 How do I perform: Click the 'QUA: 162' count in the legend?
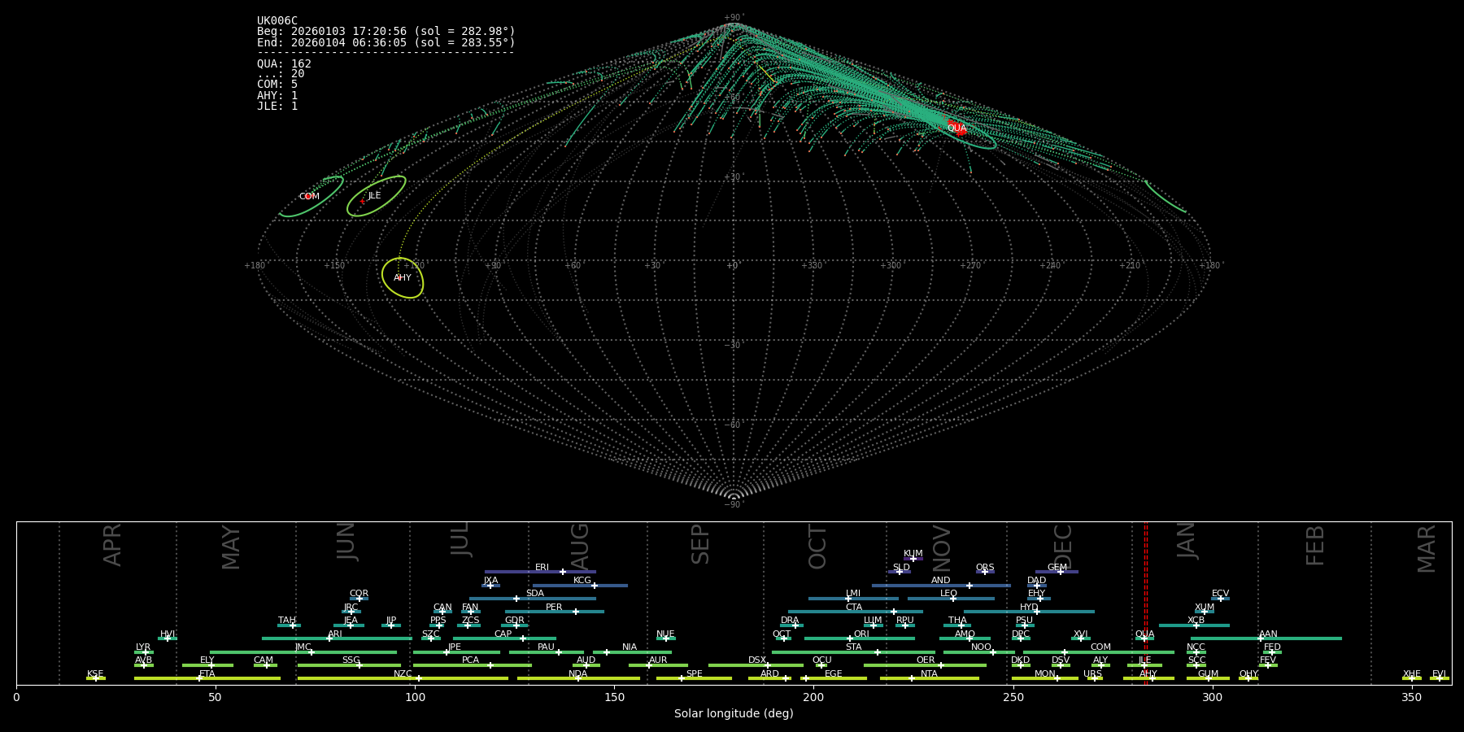pos(284,64)
